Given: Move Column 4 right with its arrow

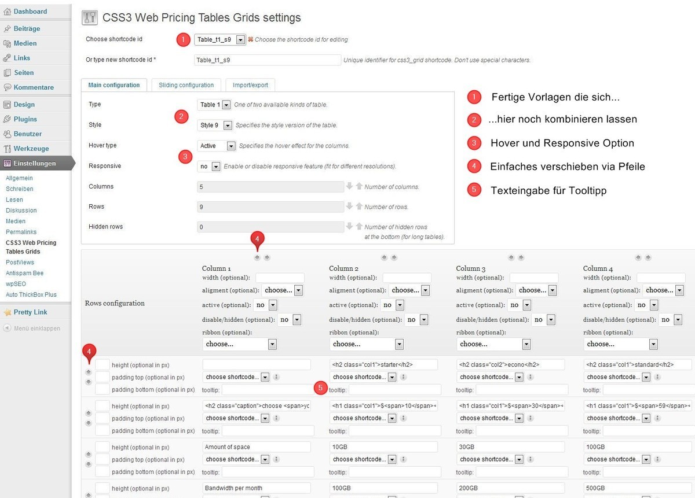Looking at the screenshot, I should pos(648,257).
